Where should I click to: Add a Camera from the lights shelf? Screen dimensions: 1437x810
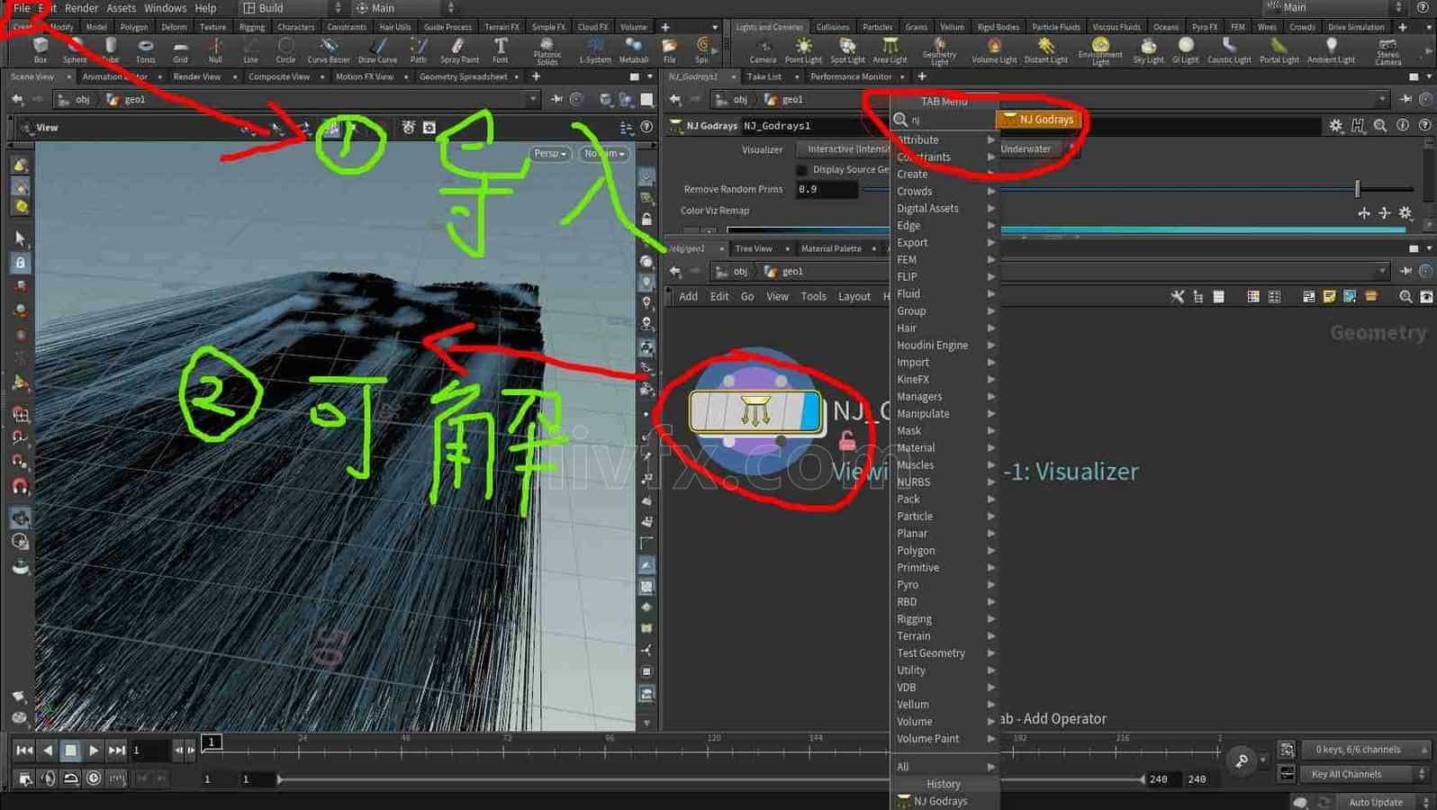click(x=763, y=50)
